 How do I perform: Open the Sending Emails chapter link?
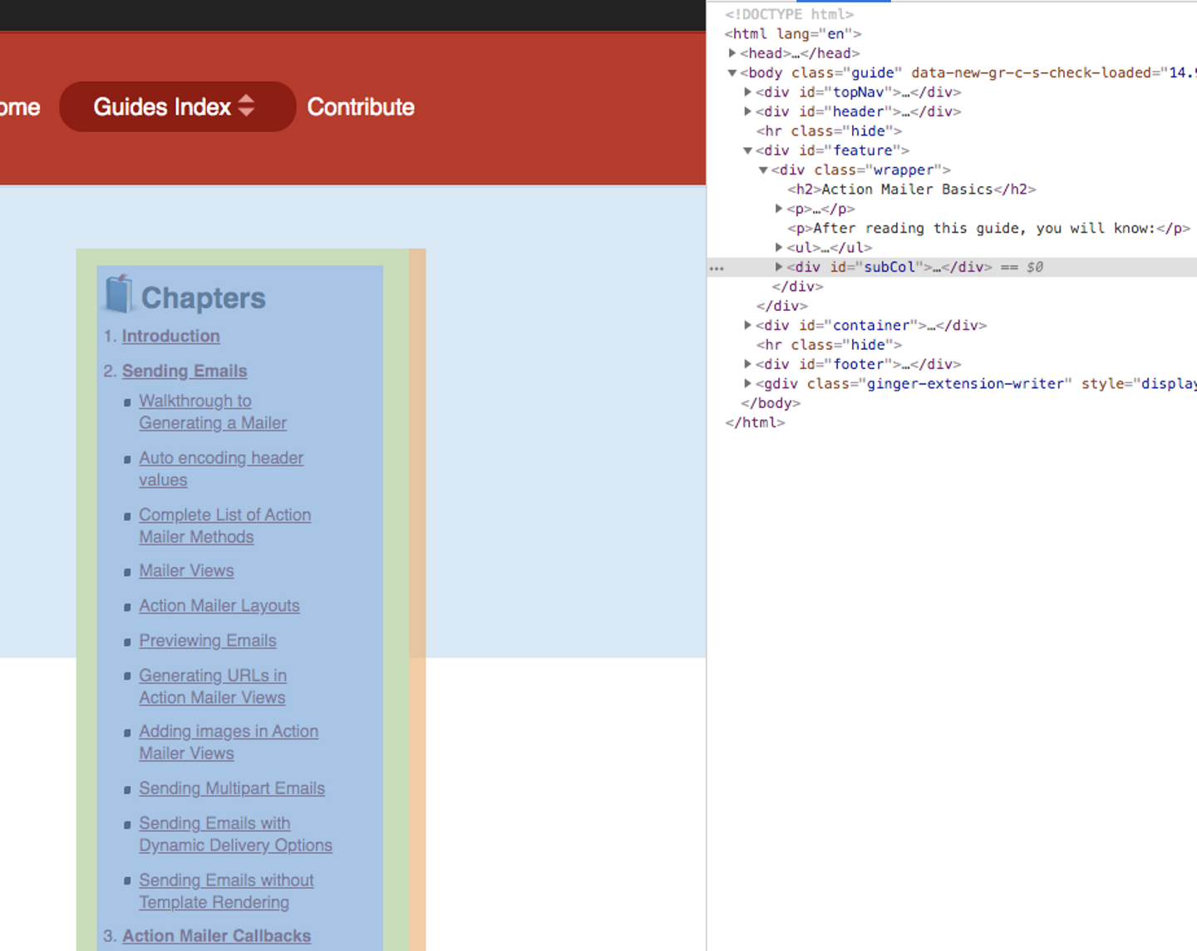coord(185,371)
